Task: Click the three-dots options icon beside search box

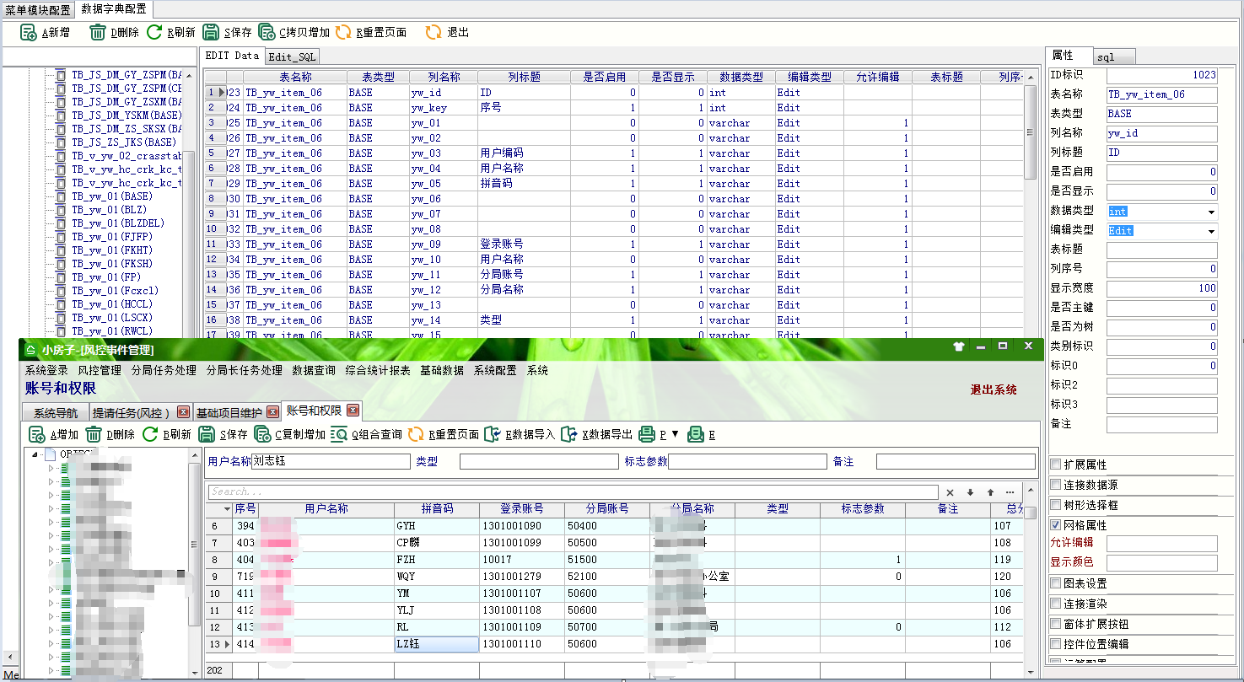Action: (x=1010, y=492)
